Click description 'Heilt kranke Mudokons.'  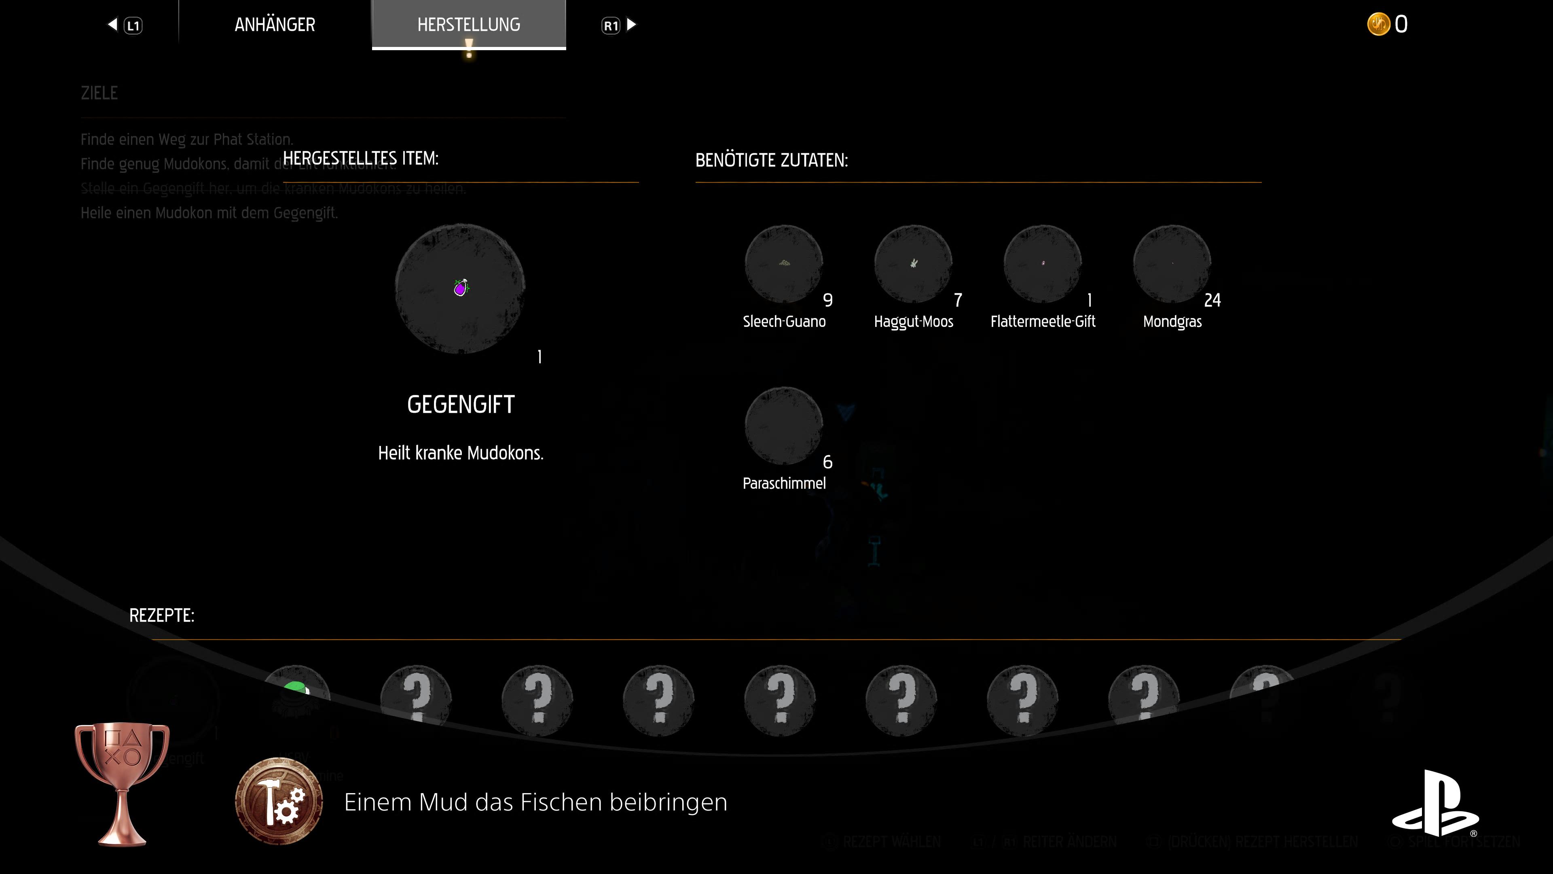[461, 453]
